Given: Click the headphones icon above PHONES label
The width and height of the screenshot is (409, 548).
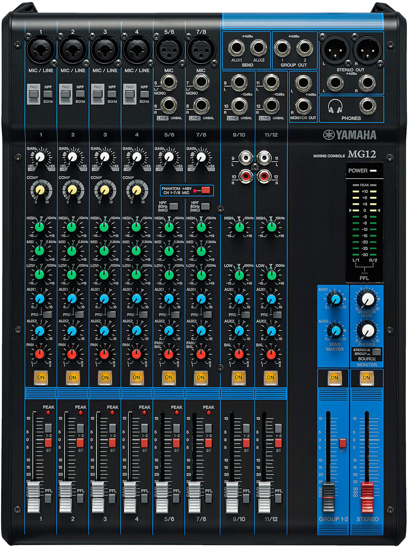Looking at the screenshot, I should pyautogui.click(x=335, y=106).
